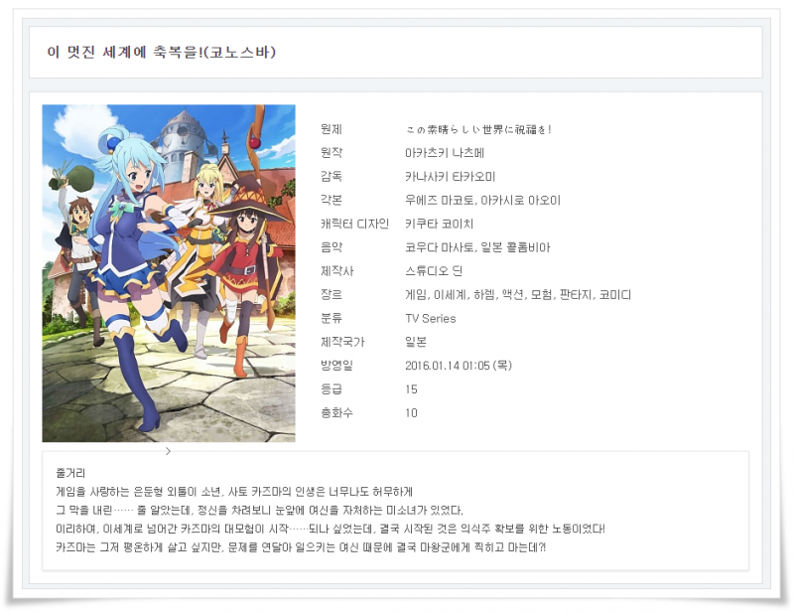Click character designer '키쿠타 코이치'

439,224
